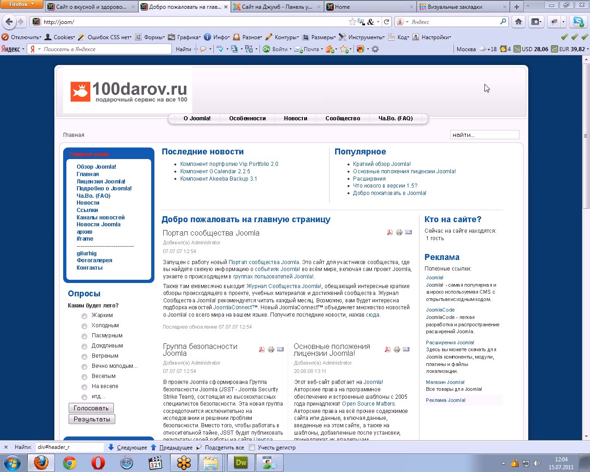Email Основные положения лицензии Joomla! article
The image size is (590, 472).
[x=406, y=349]
